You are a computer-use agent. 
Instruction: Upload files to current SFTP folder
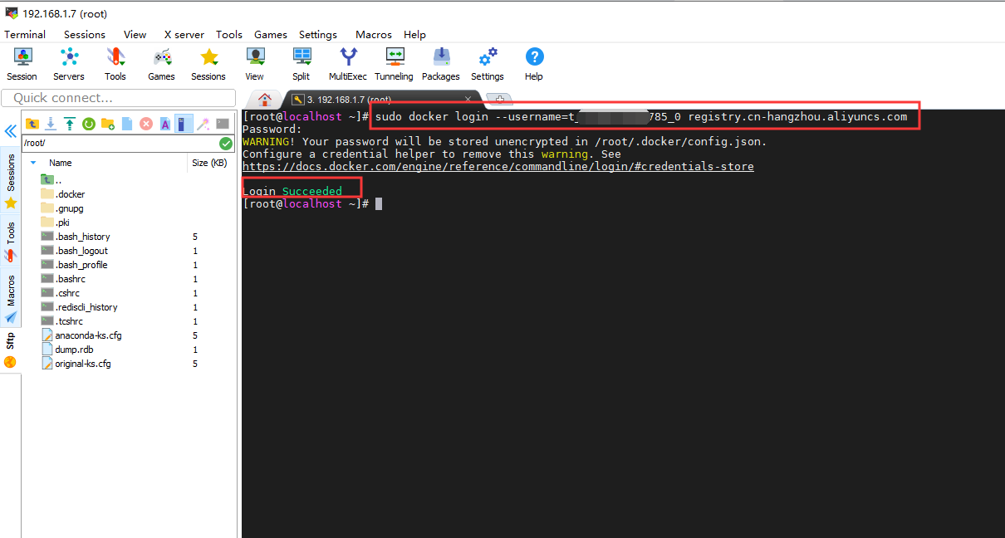click(70, 124)
